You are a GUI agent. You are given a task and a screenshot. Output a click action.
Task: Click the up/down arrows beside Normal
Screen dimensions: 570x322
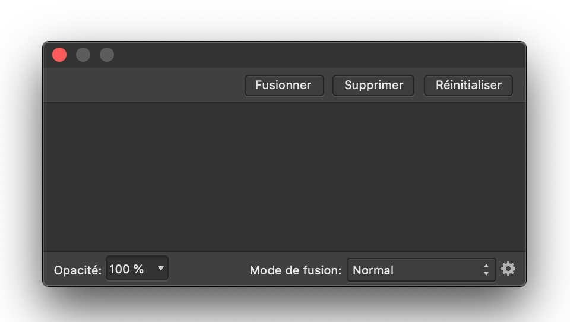coord(486,270)
